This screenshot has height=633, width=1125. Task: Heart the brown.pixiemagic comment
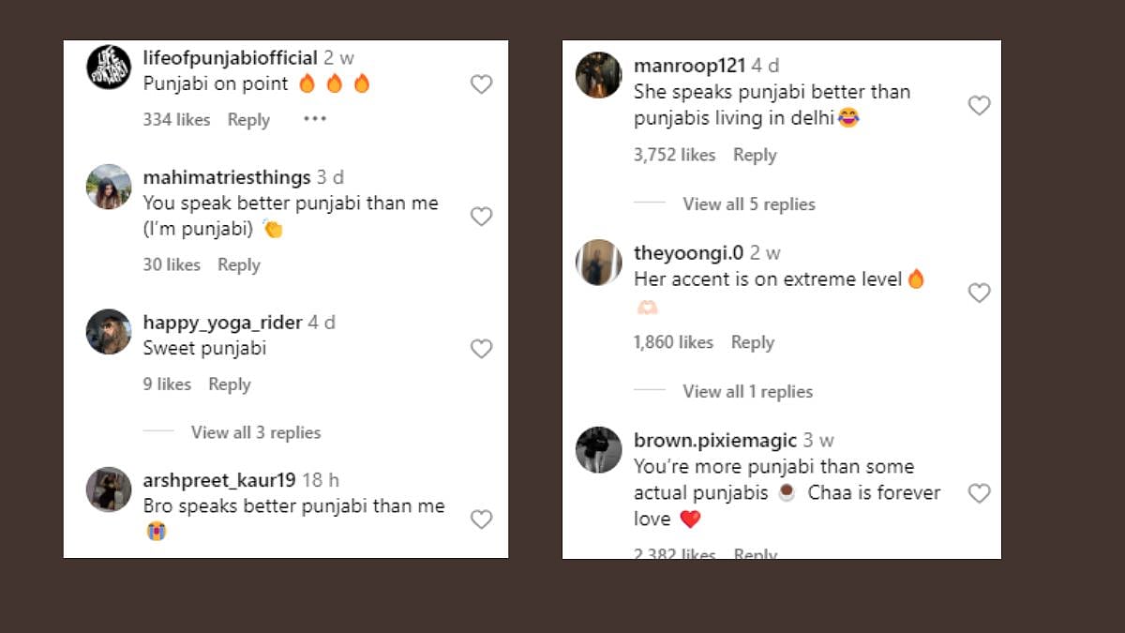tap(979, 493)
